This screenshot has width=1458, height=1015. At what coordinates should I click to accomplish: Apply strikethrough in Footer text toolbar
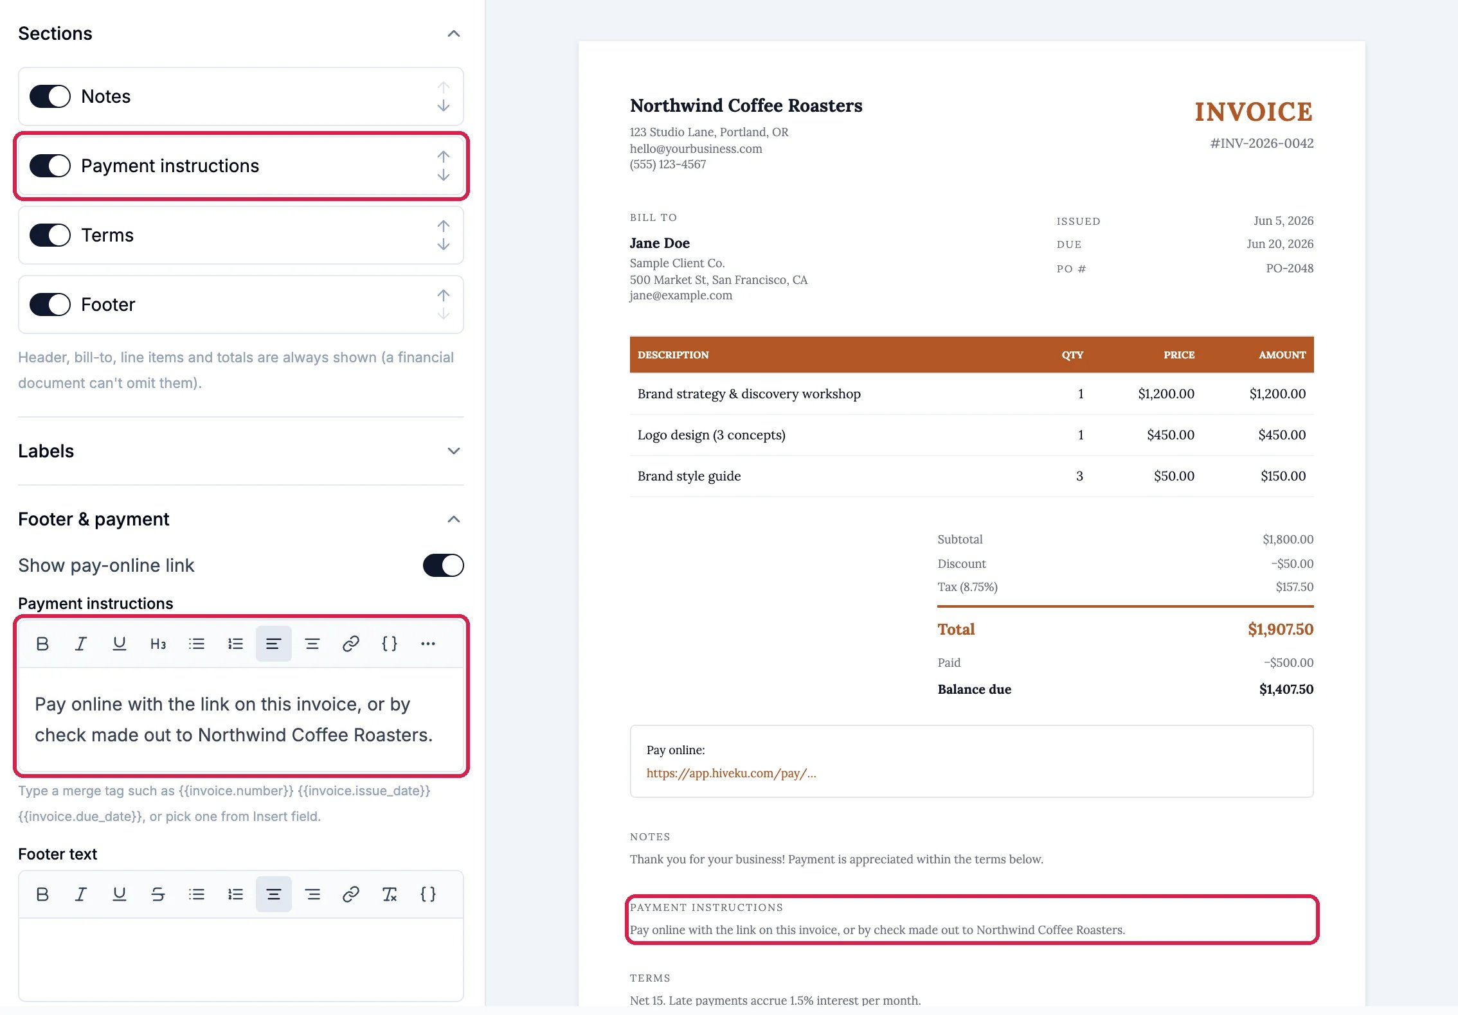point(158,894)
